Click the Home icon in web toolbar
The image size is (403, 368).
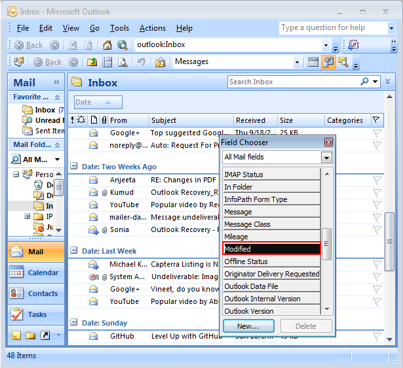(107, 45)
